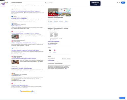This screenshot has width=127, height=100.
Task: Click the Add photos button
Action: click(69, 59)
